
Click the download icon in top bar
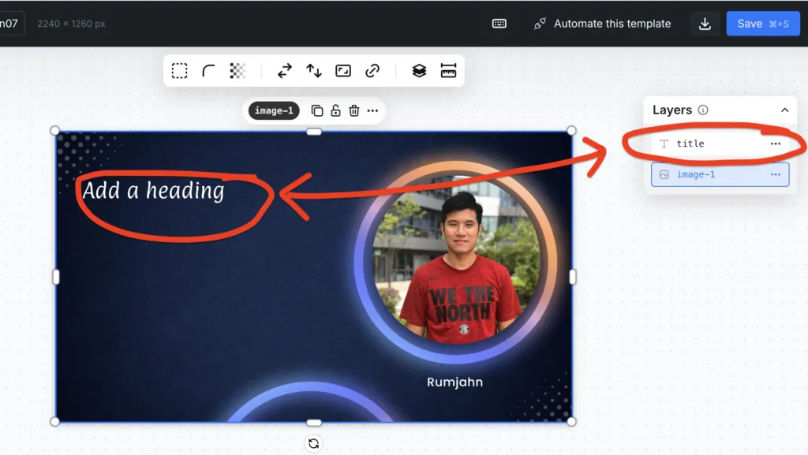click(705, 24)
